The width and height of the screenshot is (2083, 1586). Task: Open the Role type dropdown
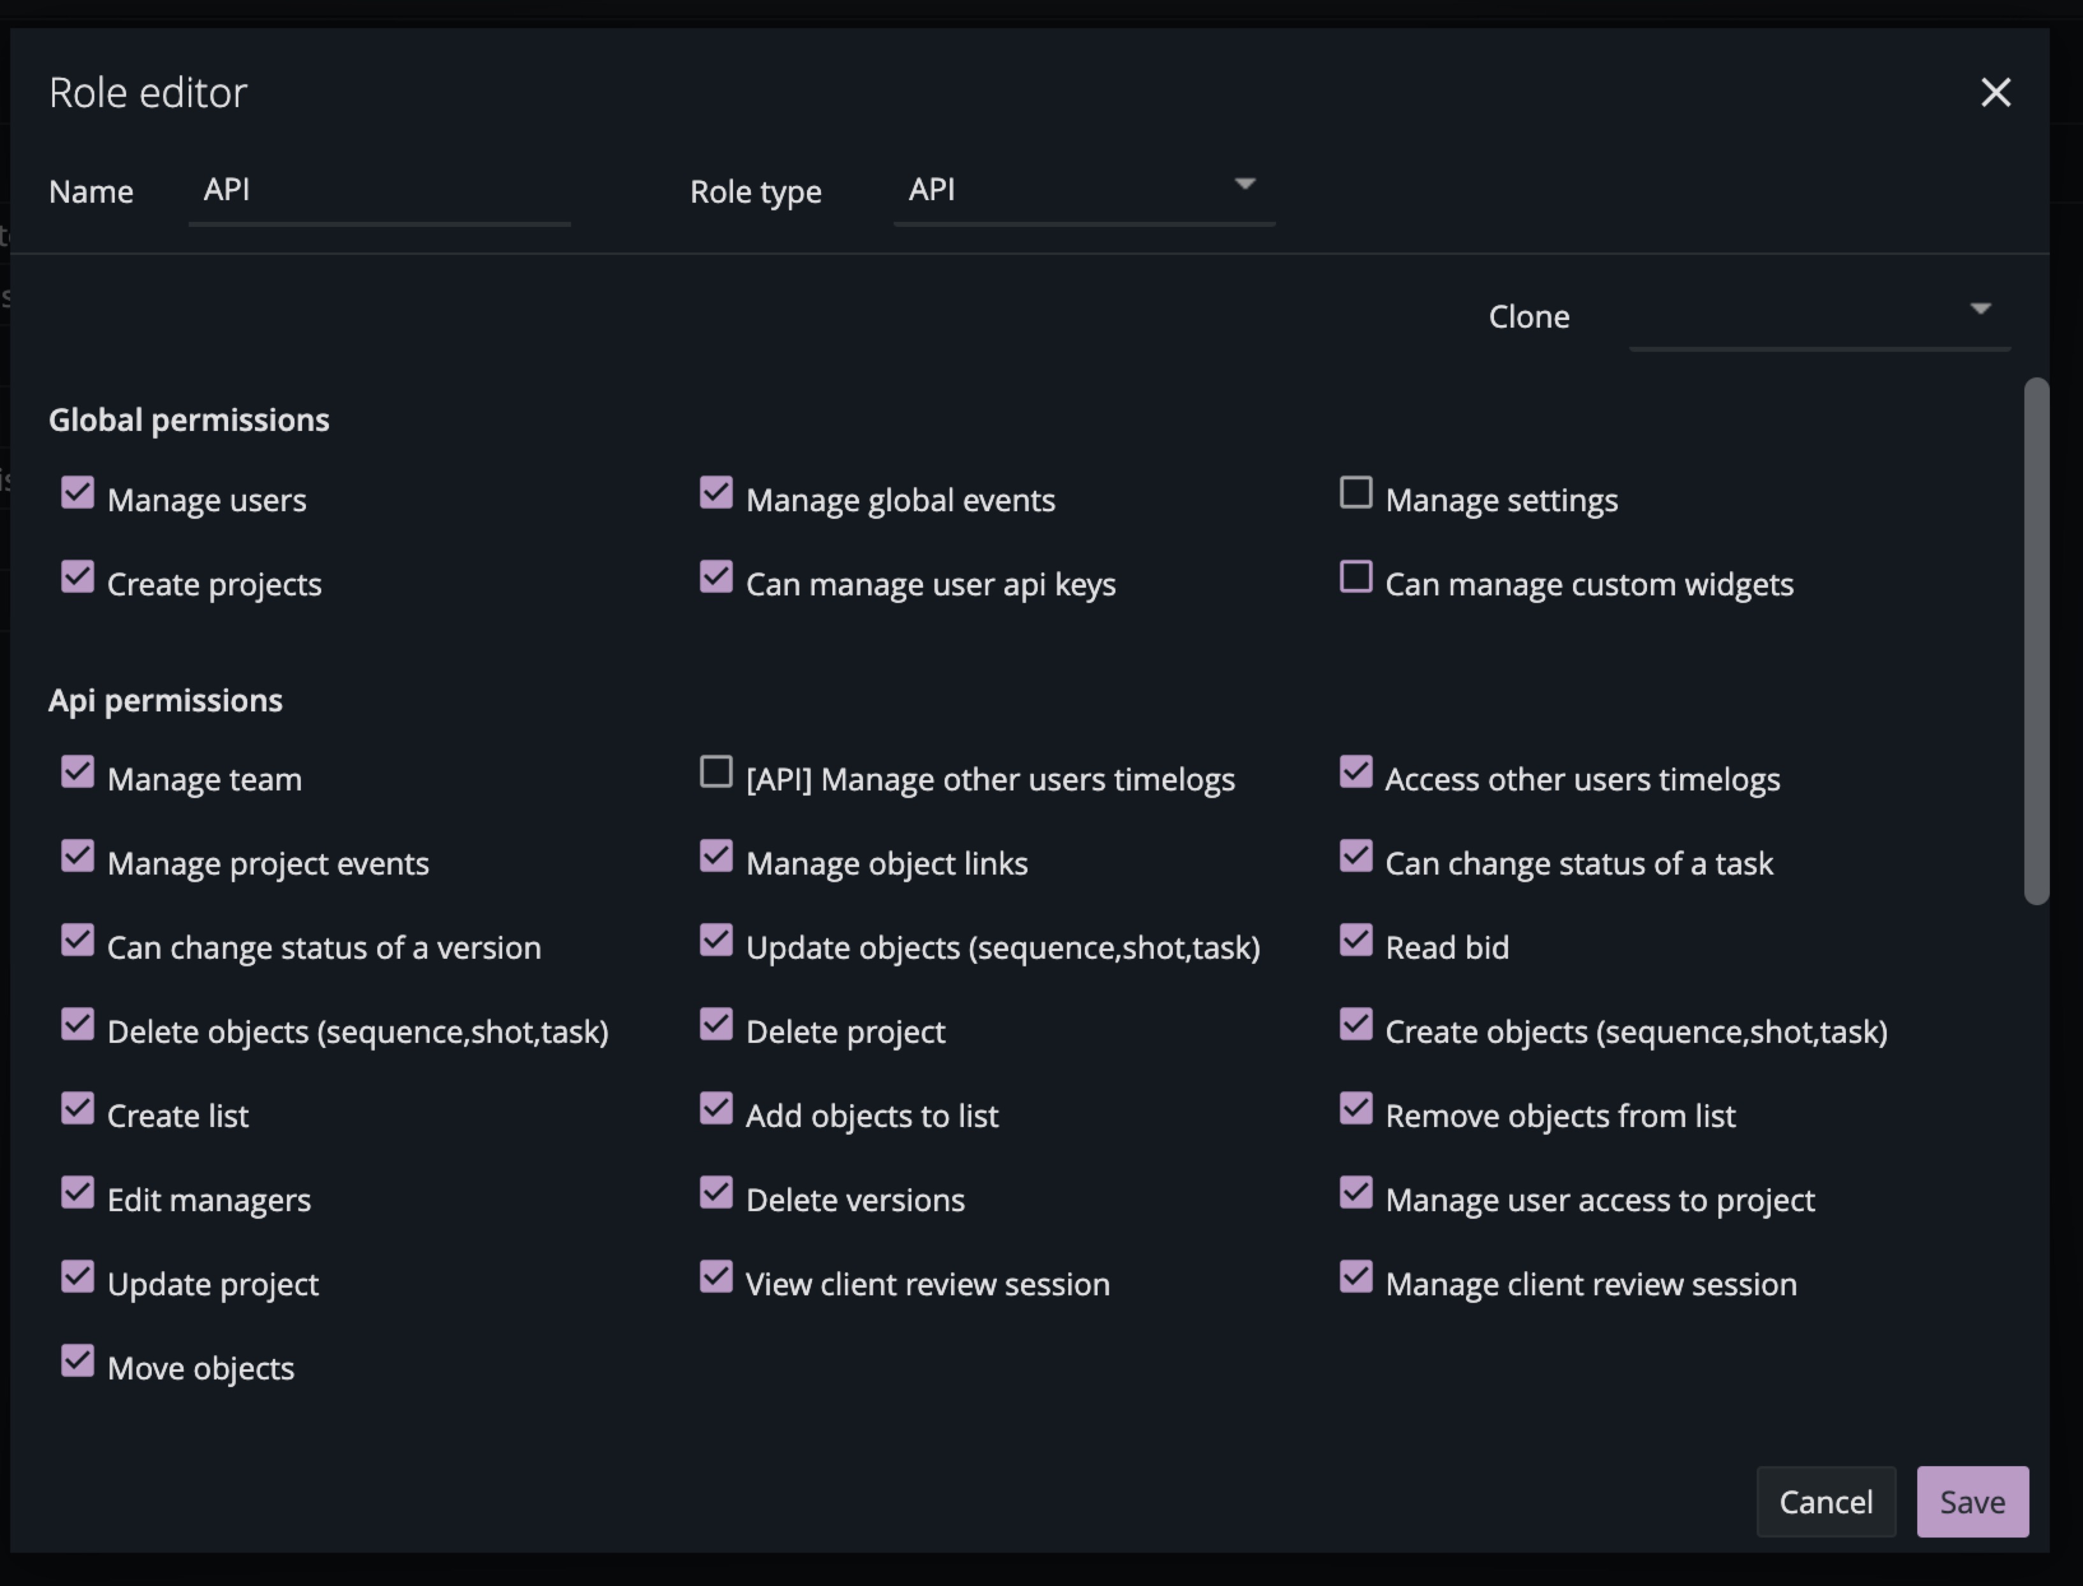point(1084,191)
